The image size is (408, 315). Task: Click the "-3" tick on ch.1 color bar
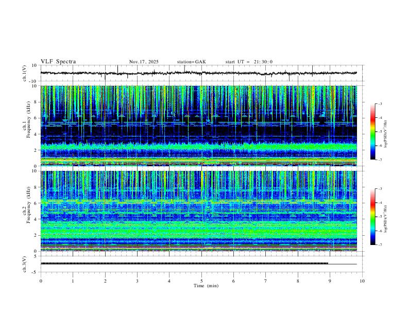click(x=380, y=103)
